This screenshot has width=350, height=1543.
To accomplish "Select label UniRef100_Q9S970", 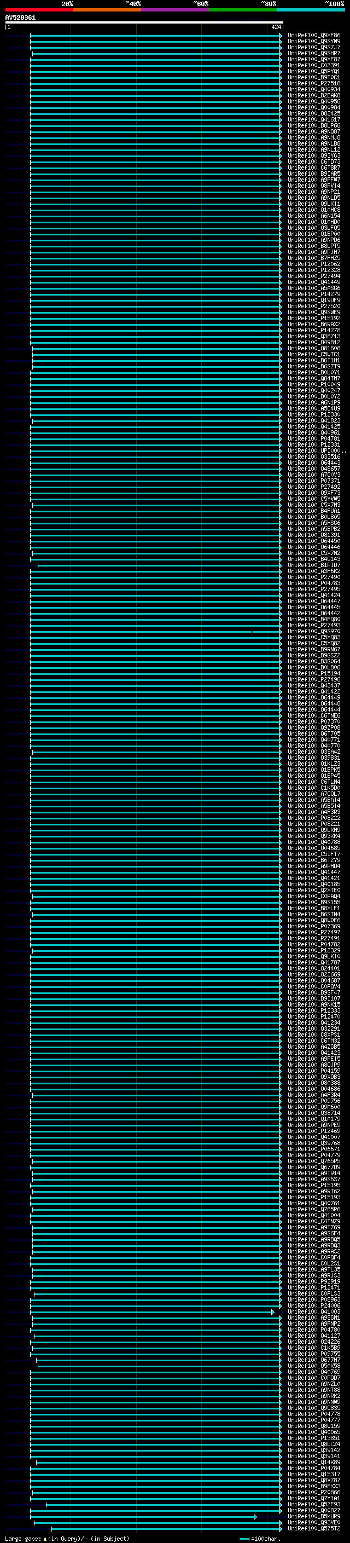I will coord(314,631).
